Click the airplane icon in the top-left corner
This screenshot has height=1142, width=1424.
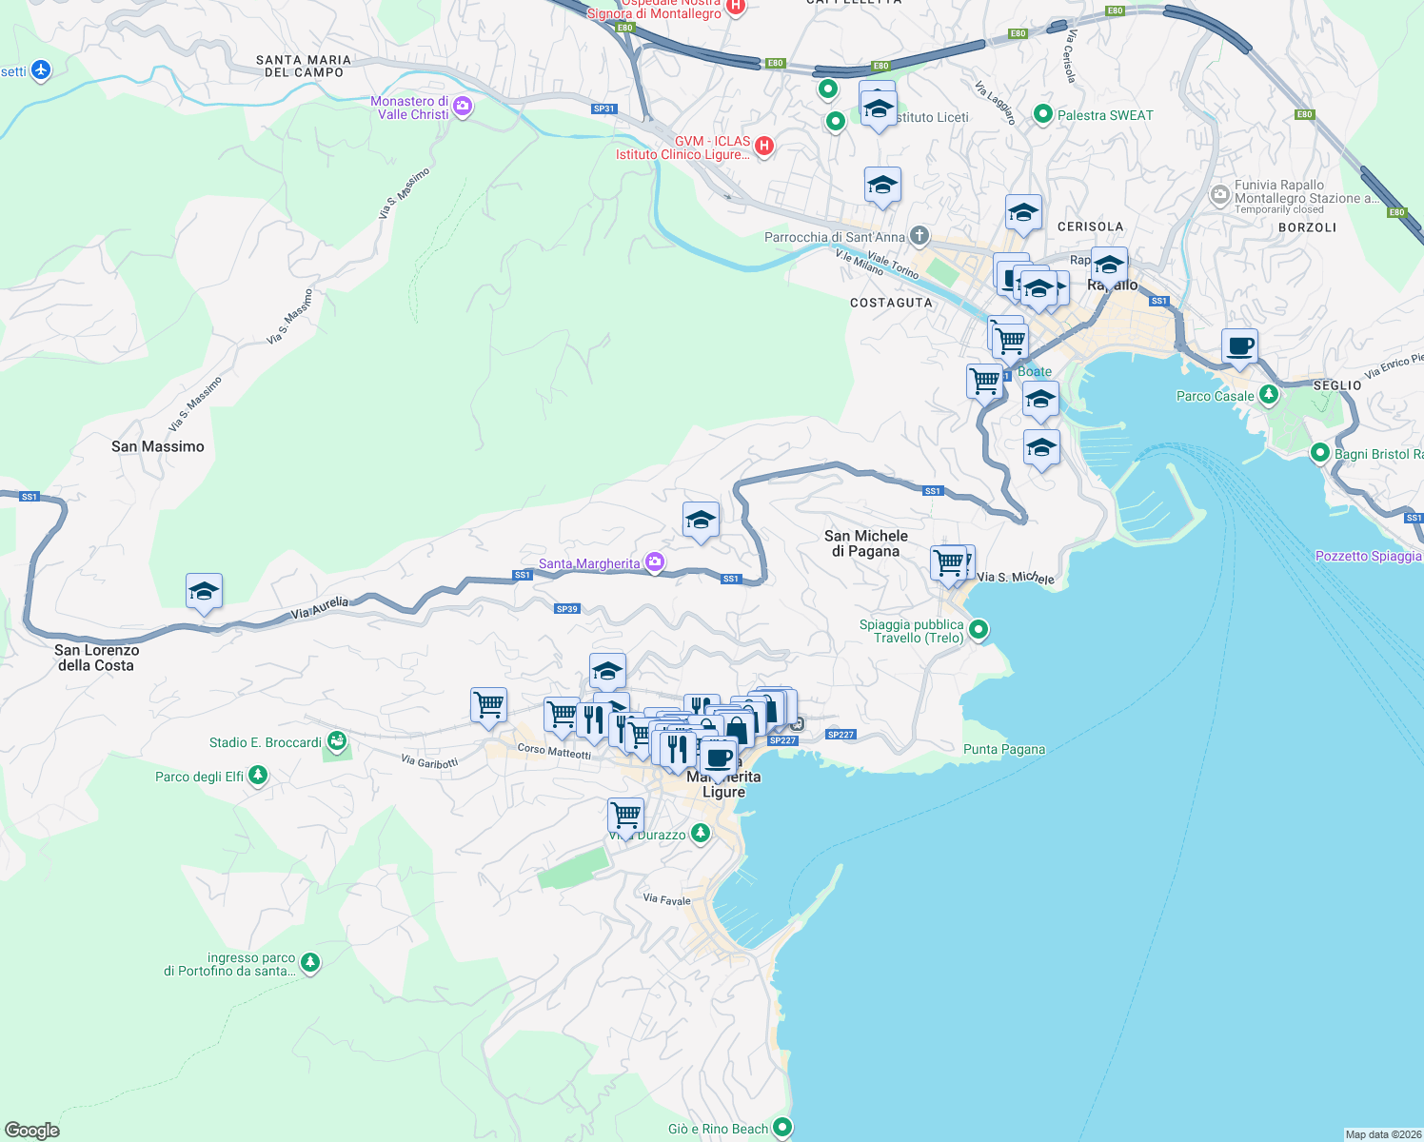click(x=39, y=70)
